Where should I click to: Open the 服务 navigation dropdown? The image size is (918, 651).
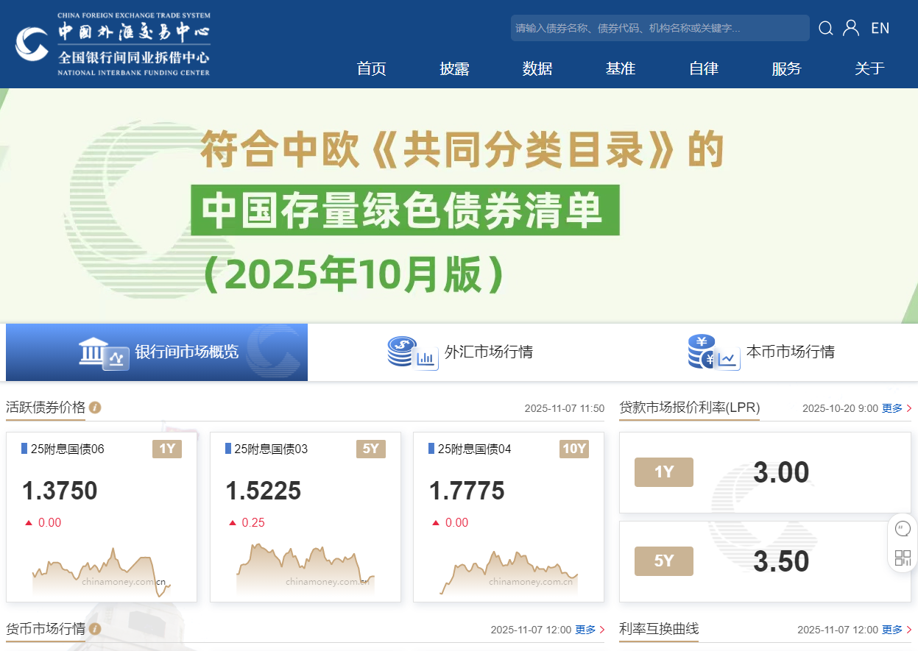[786, 68]
